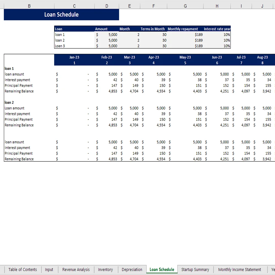Select loan 1 Aug-23 principal payment 155

pos(262,86)
